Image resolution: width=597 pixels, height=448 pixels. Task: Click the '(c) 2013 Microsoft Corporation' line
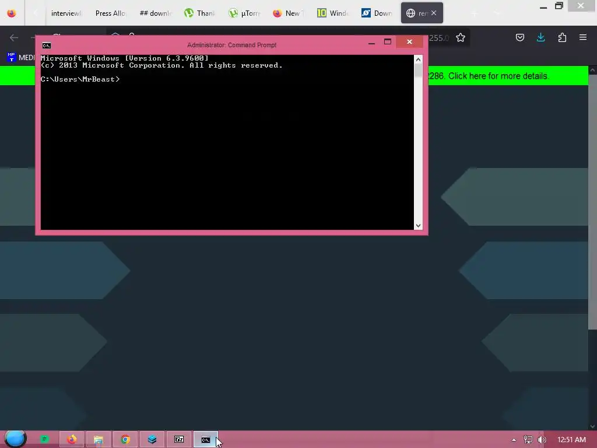[161, 65]
